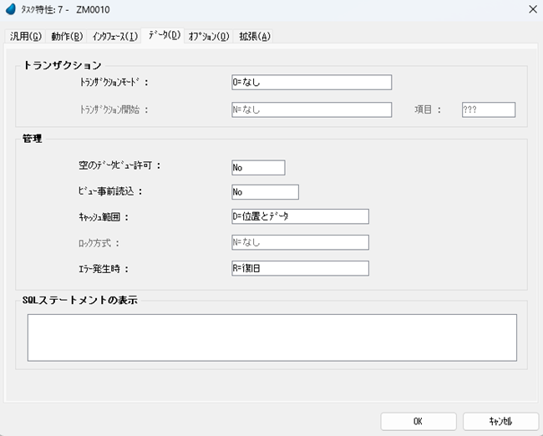Click the ロック方式 field showing N=なし
This screenshot has width=543, height=436.
click(x=300, y=242)
